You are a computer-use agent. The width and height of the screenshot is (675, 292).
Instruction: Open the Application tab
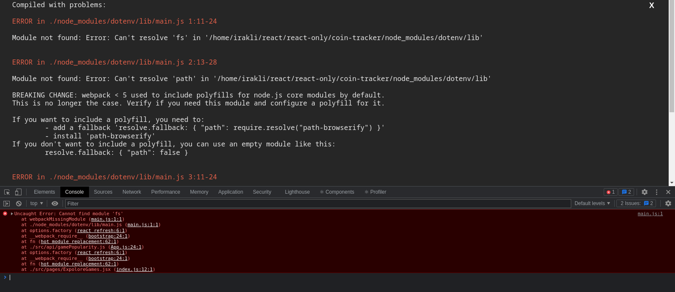[x=230, y=192]
